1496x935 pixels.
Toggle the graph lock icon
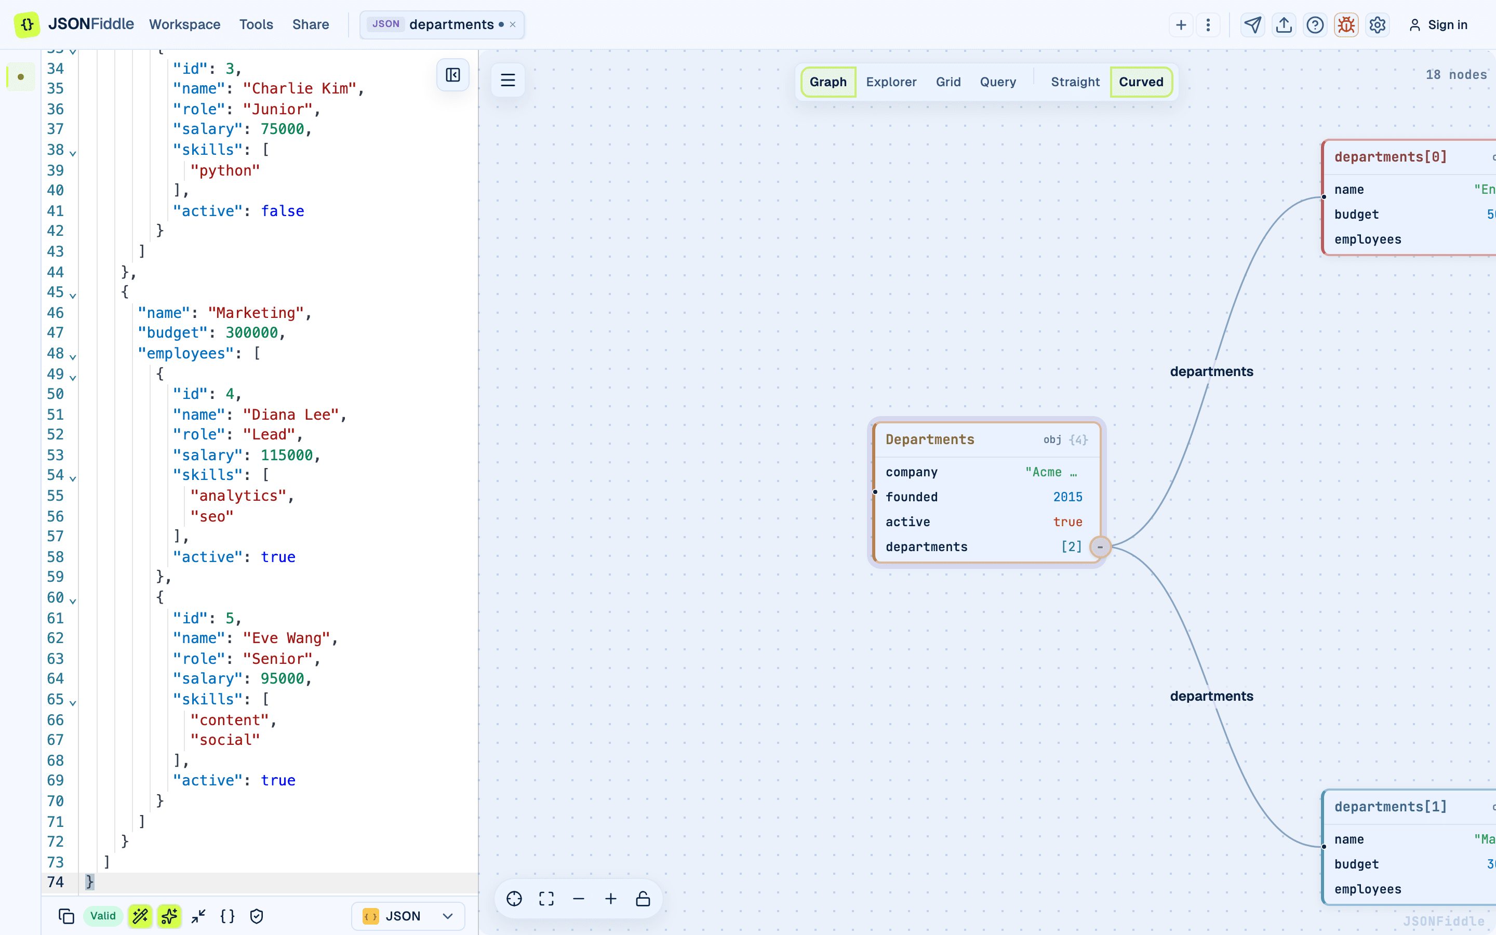643,899
